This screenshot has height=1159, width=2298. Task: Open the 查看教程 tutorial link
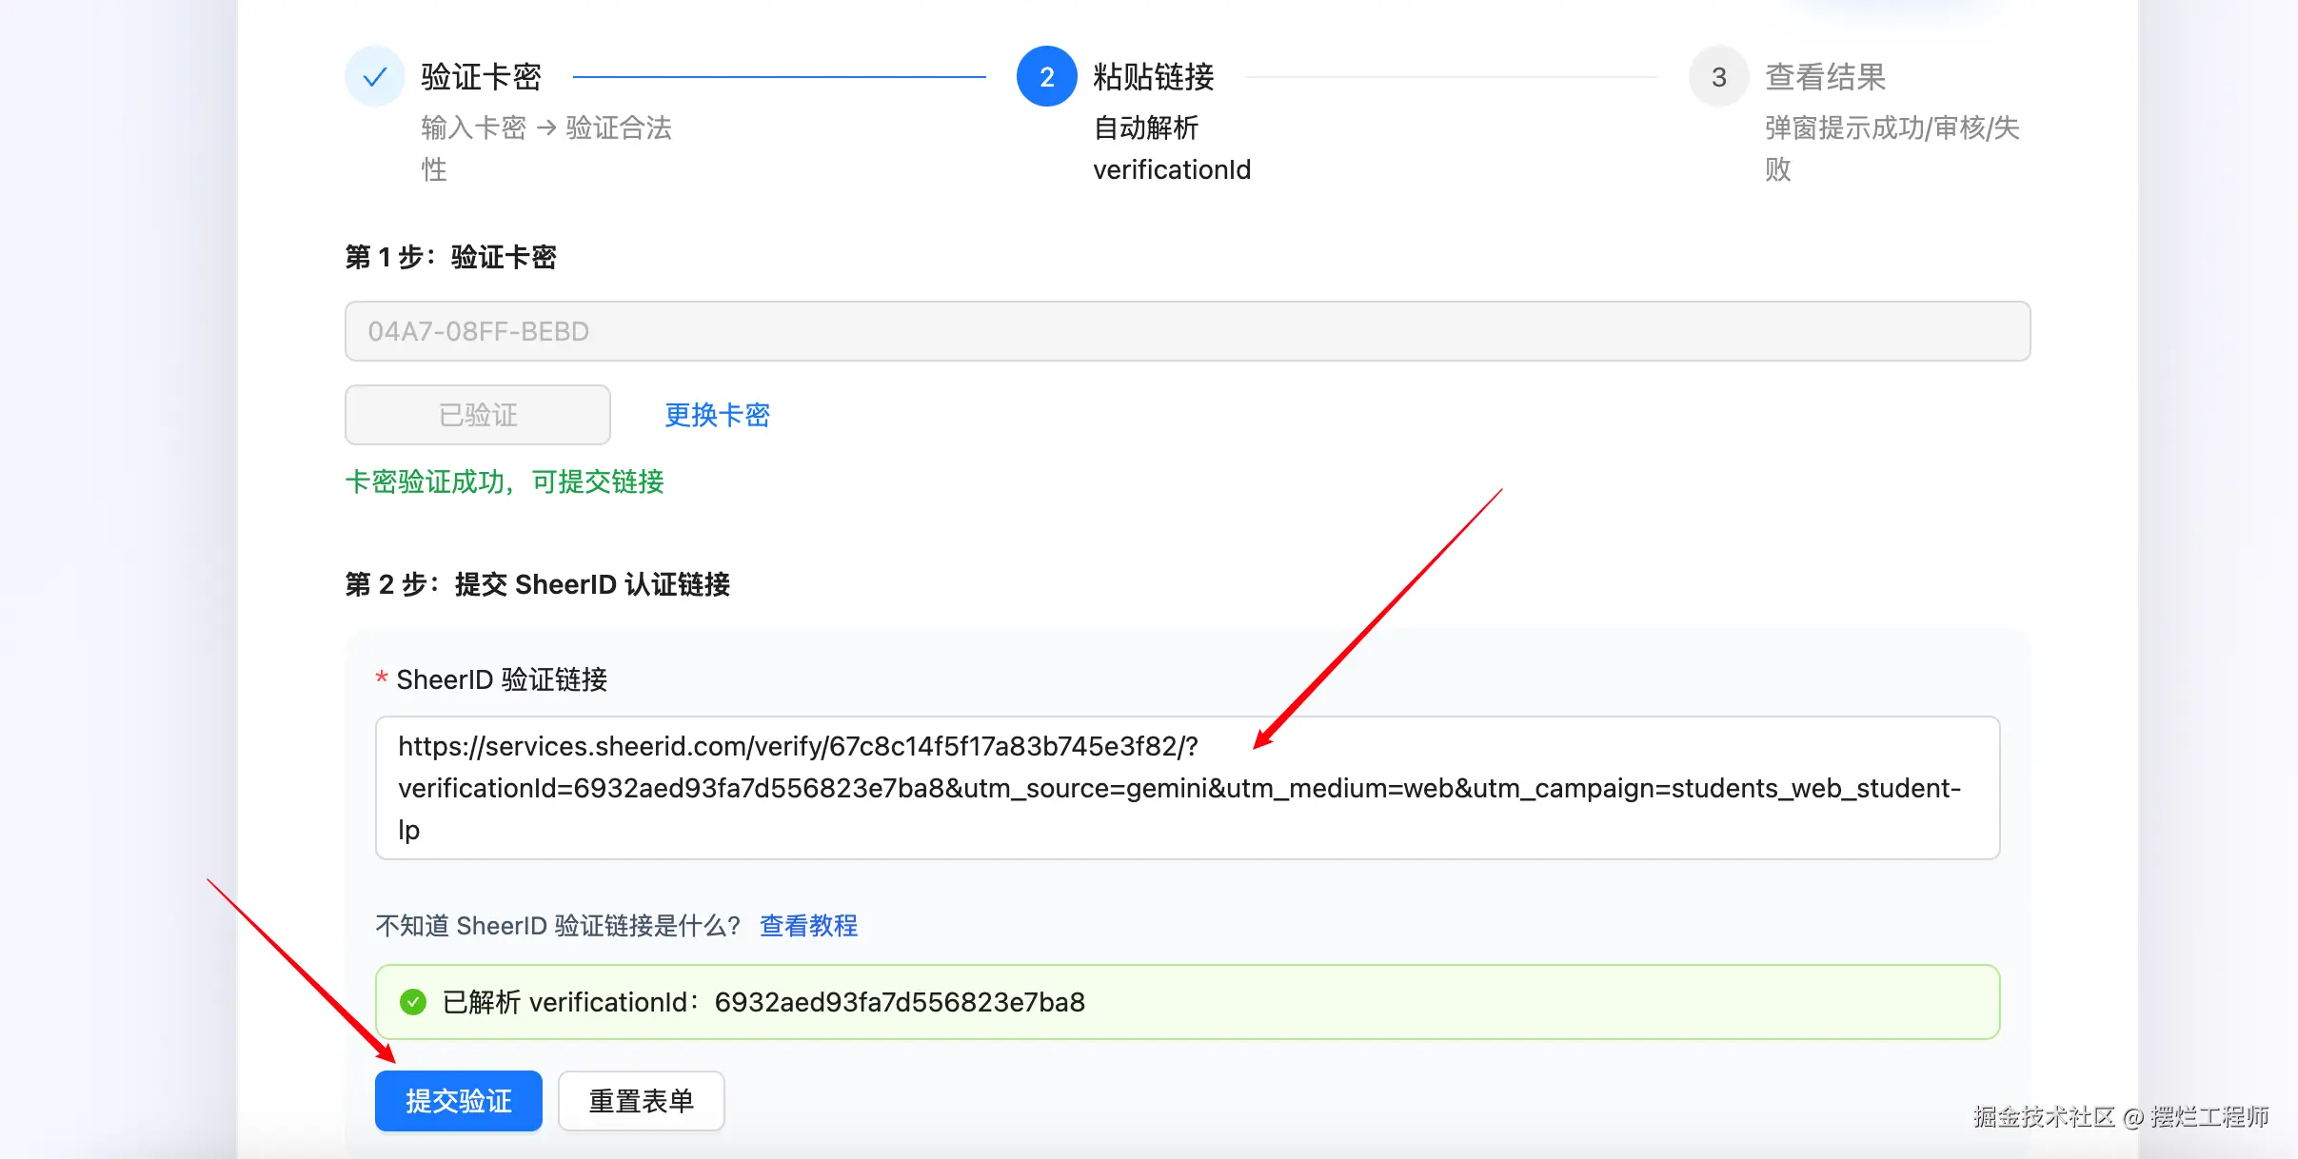(808, 926)
